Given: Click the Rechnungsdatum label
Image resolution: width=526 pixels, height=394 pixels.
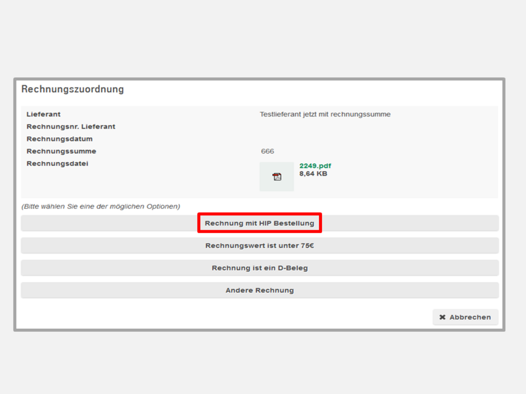Looking at the screenshot, I should click(x=59, y=139).
